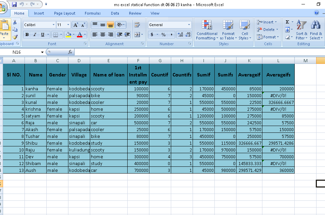Screen dimensions: 325x215
Task: Toggle Bold formatting
Action: (27, 35)
